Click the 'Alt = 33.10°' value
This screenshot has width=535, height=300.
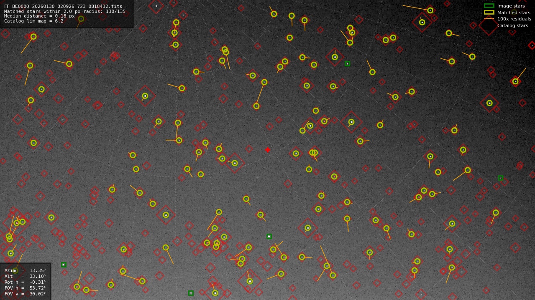click(x=25, y=276)
